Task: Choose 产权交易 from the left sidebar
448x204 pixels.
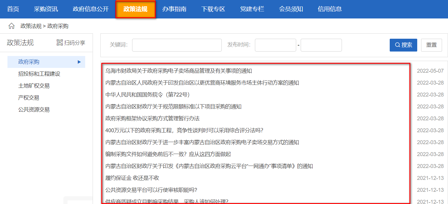Action: click(x=29, y=98)
